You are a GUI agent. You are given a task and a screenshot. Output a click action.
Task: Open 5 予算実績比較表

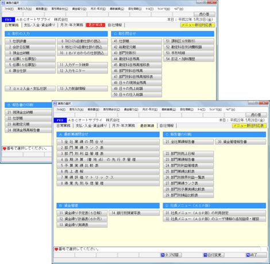[x=108, y=166]
